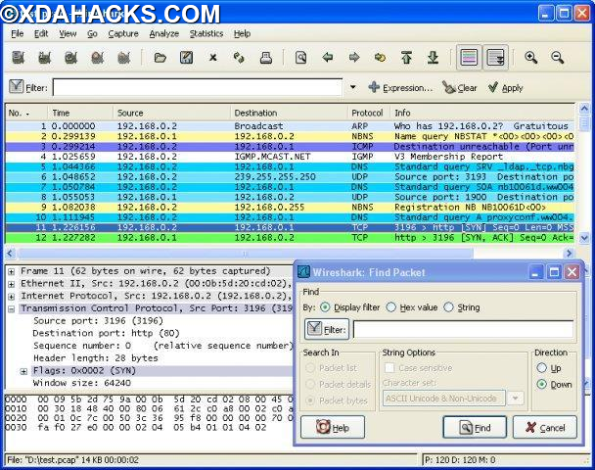Open the Capture menu
This screenshot has height=470, width=595.
tap(123, 34)
